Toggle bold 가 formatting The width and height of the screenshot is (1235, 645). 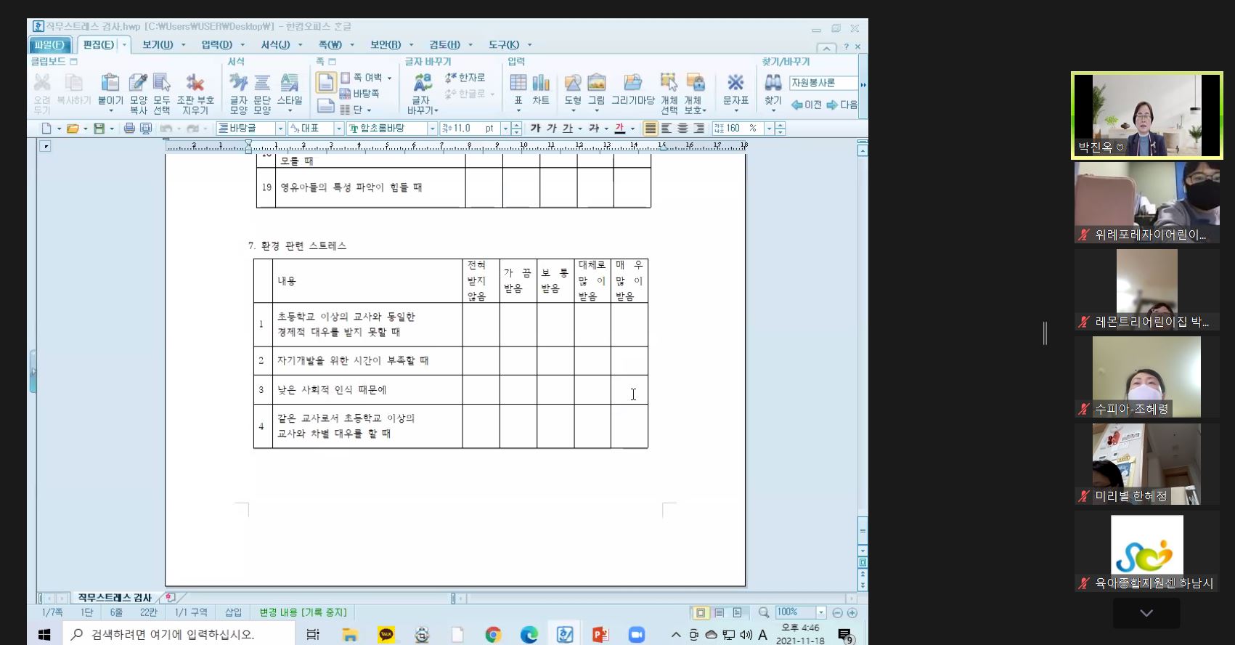[x=536, y=129]
